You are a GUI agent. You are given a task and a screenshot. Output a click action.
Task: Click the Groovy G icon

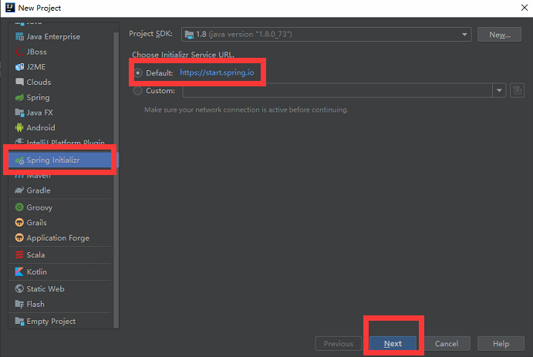point(19,207)
